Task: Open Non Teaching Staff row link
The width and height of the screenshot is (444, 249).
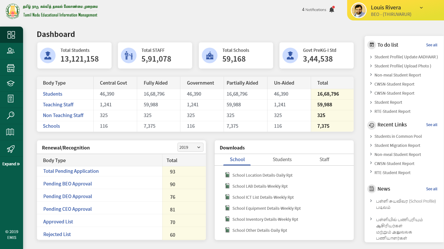Action: click(63, 115)
